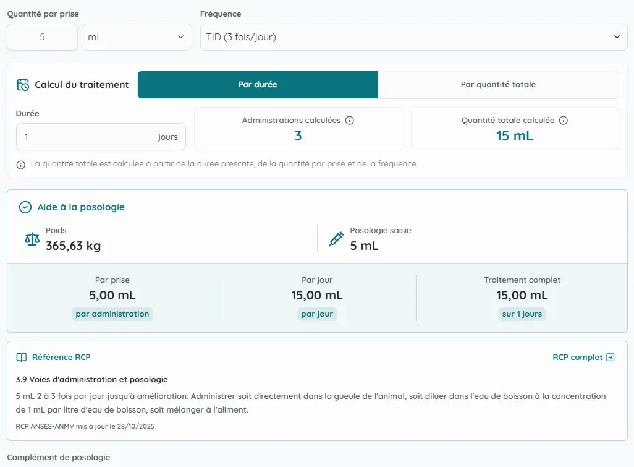634x467 pixels.
Task: Click the RCP ANSES-ANMV mis à jour le 28/10/2025 note
Action: (x=85, y=426)
